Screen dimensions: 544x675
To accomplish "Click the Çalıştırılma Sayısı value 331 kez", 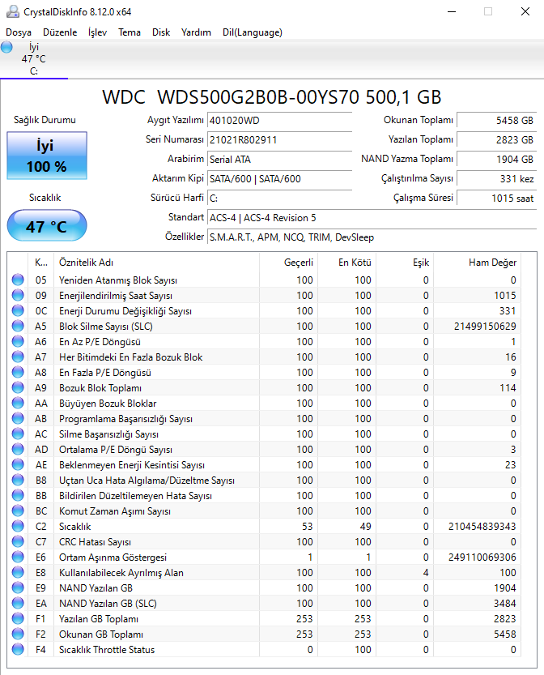I will tap(497, 178).
